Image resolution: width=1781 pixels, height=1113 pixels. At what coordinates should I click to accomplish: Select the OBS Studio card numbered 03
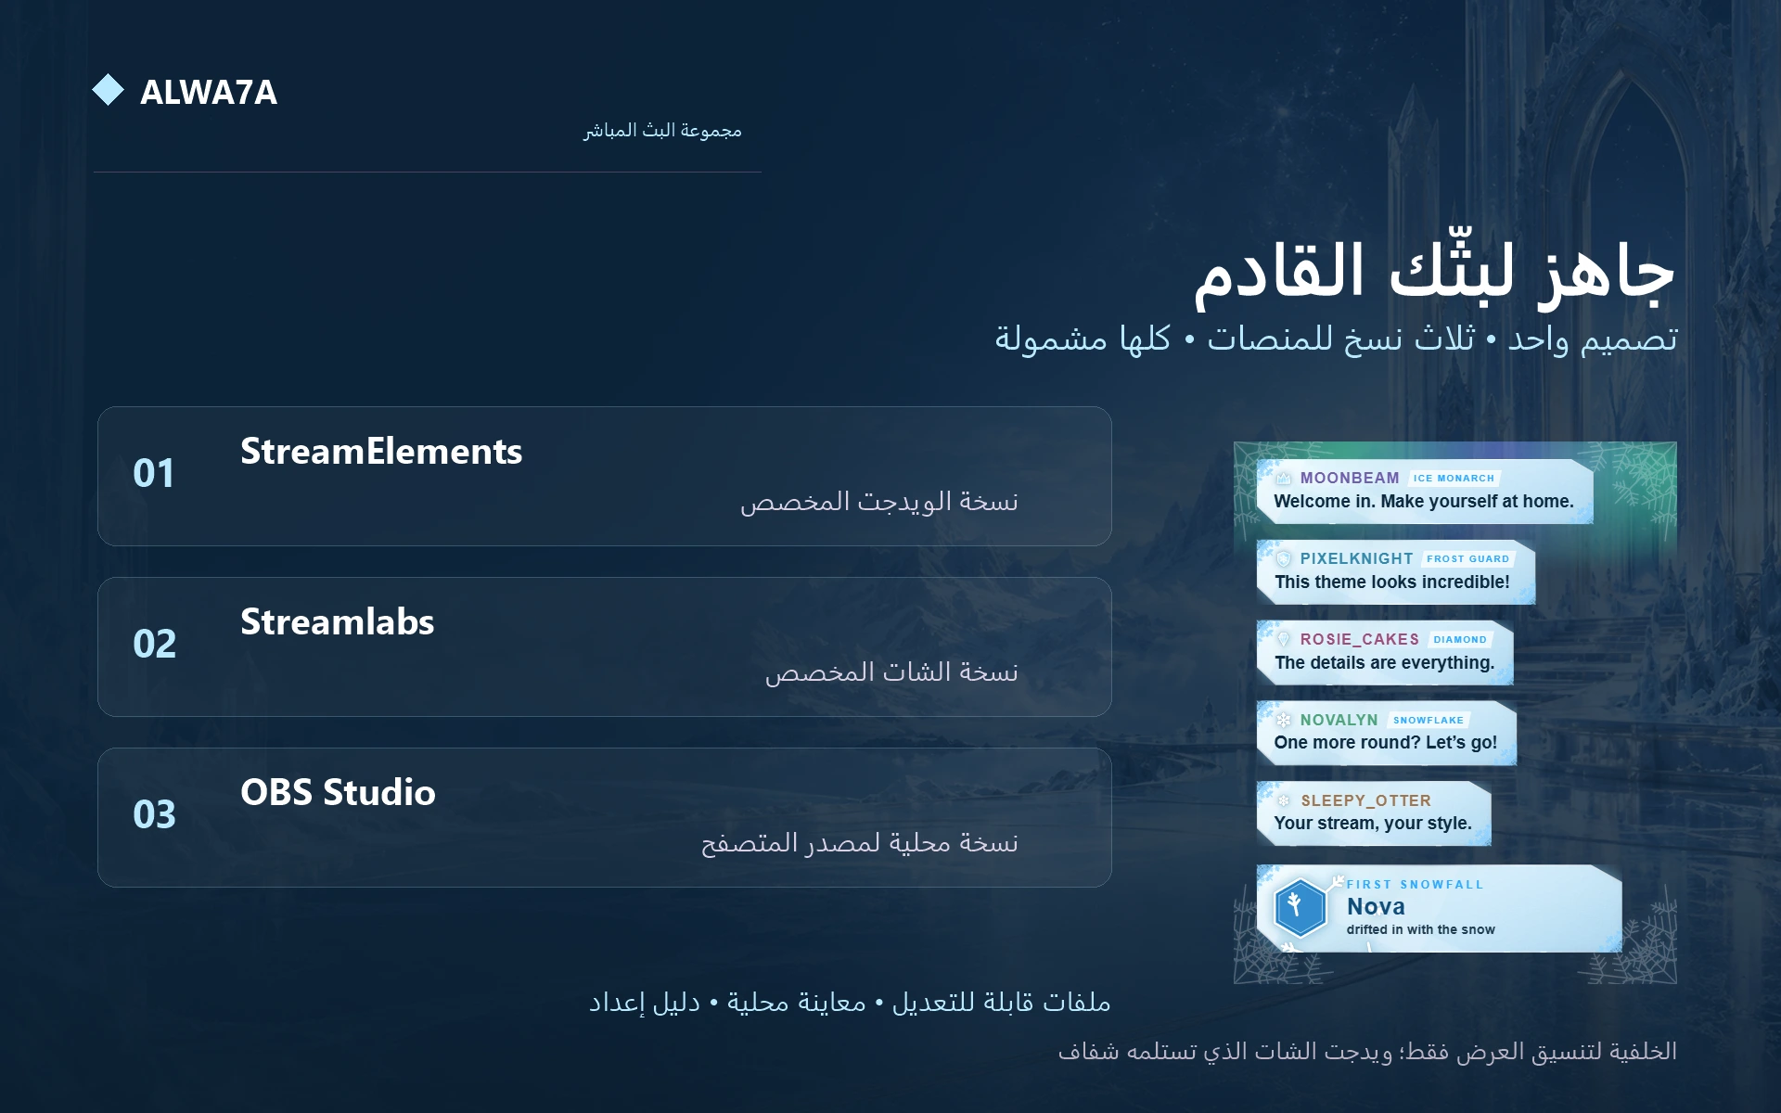point(605,817)
